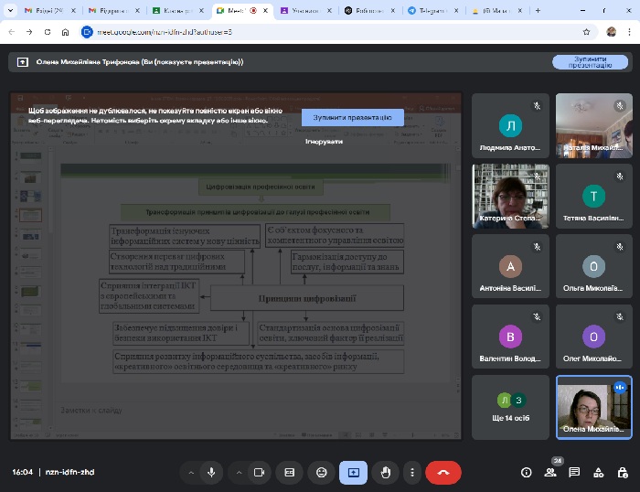
Task: Expand camera video settings arrow
Action: pyautogui.click(x=239, y=472)
